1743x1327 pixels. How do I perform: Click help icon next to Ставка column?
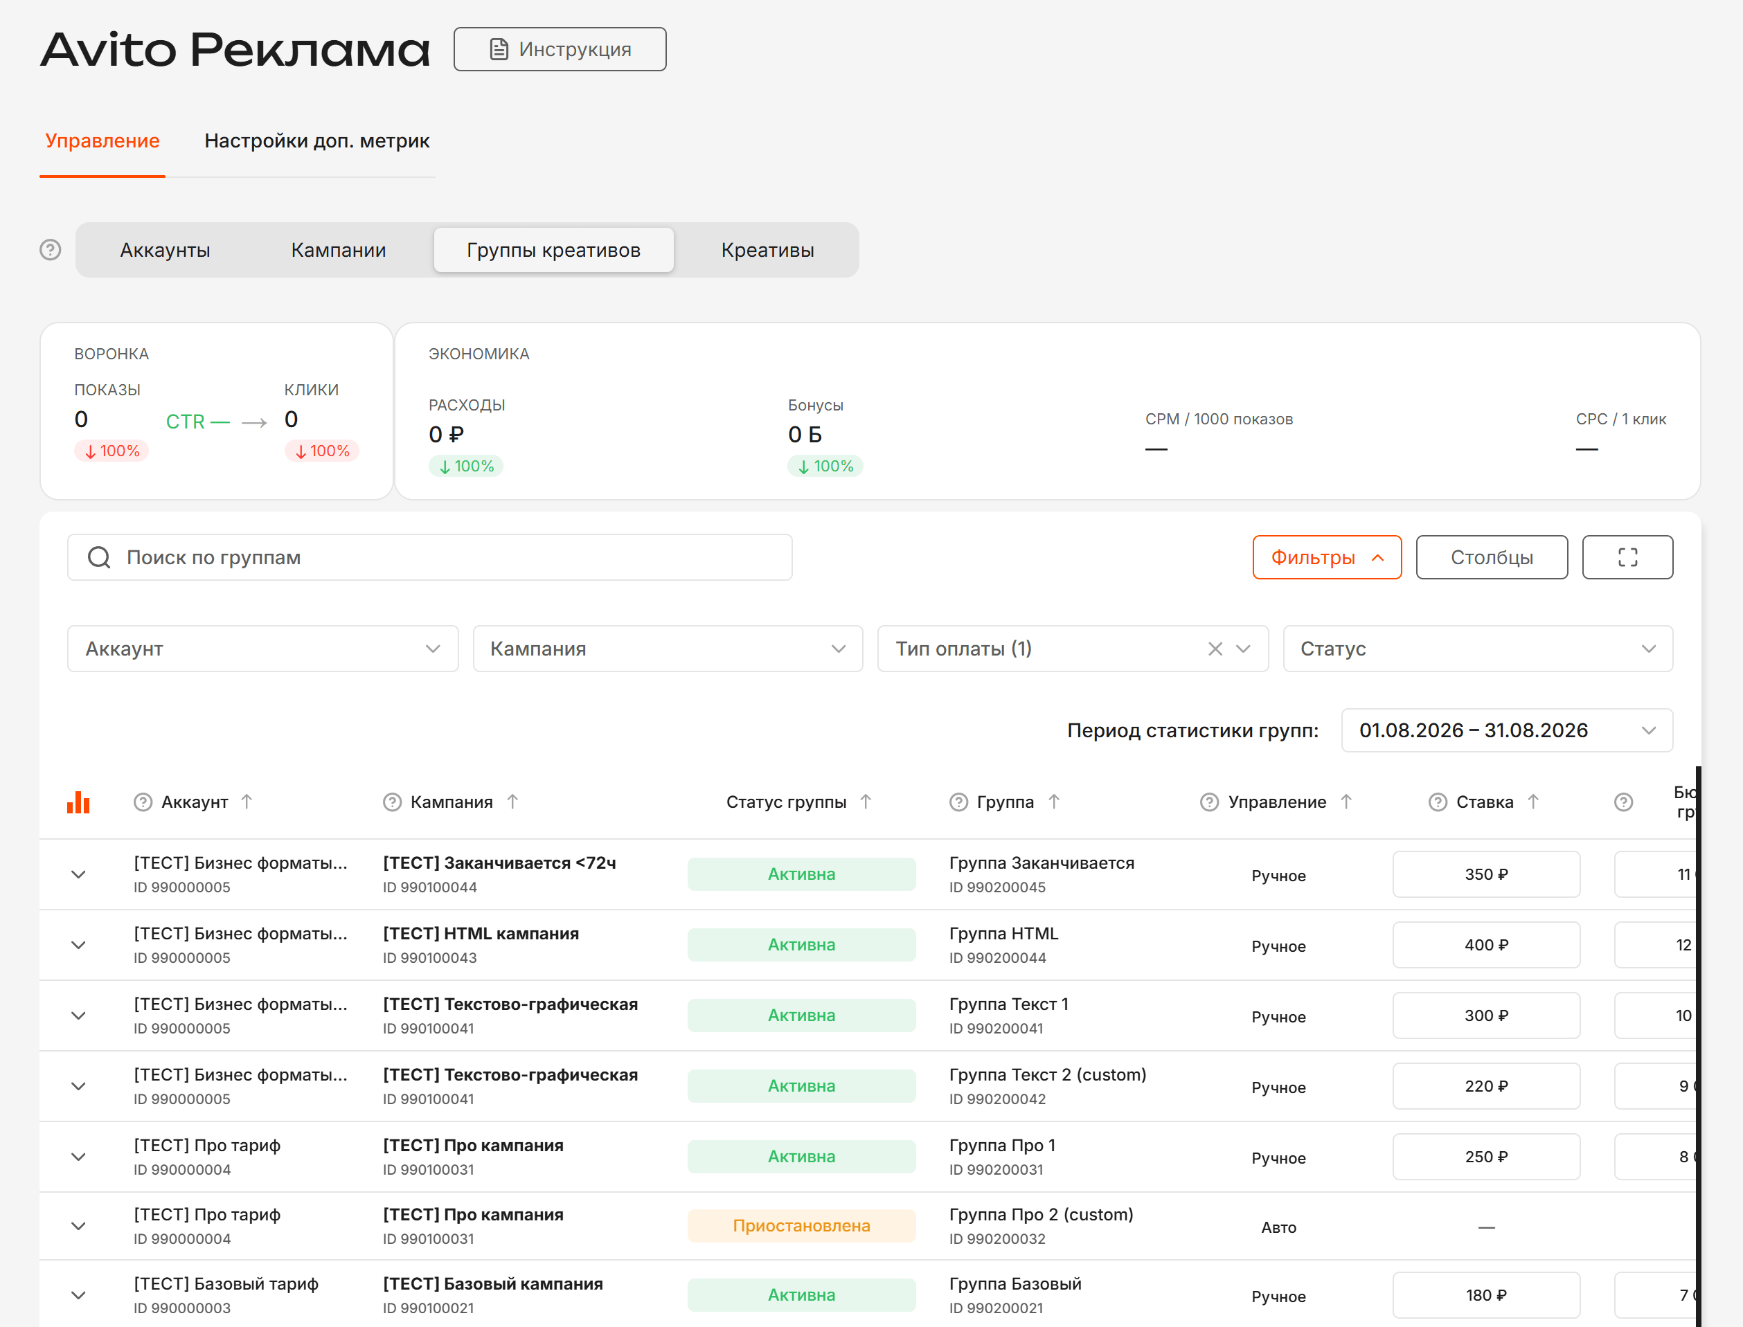(x=1437, y=802)
